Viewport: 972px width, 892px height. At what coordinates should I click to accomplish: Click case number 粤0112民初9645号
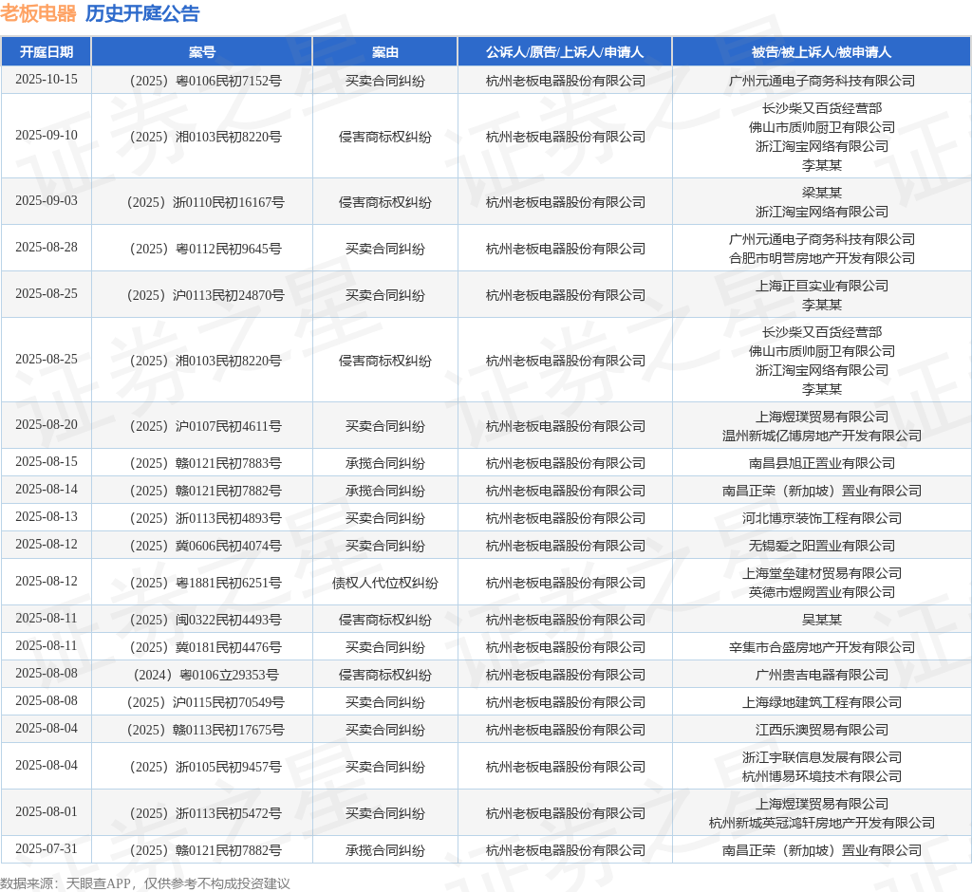coord(206,249)
